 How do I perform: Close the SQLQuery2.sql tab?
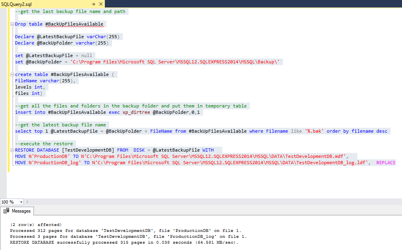pyautogui.click(x=101, y=4)
